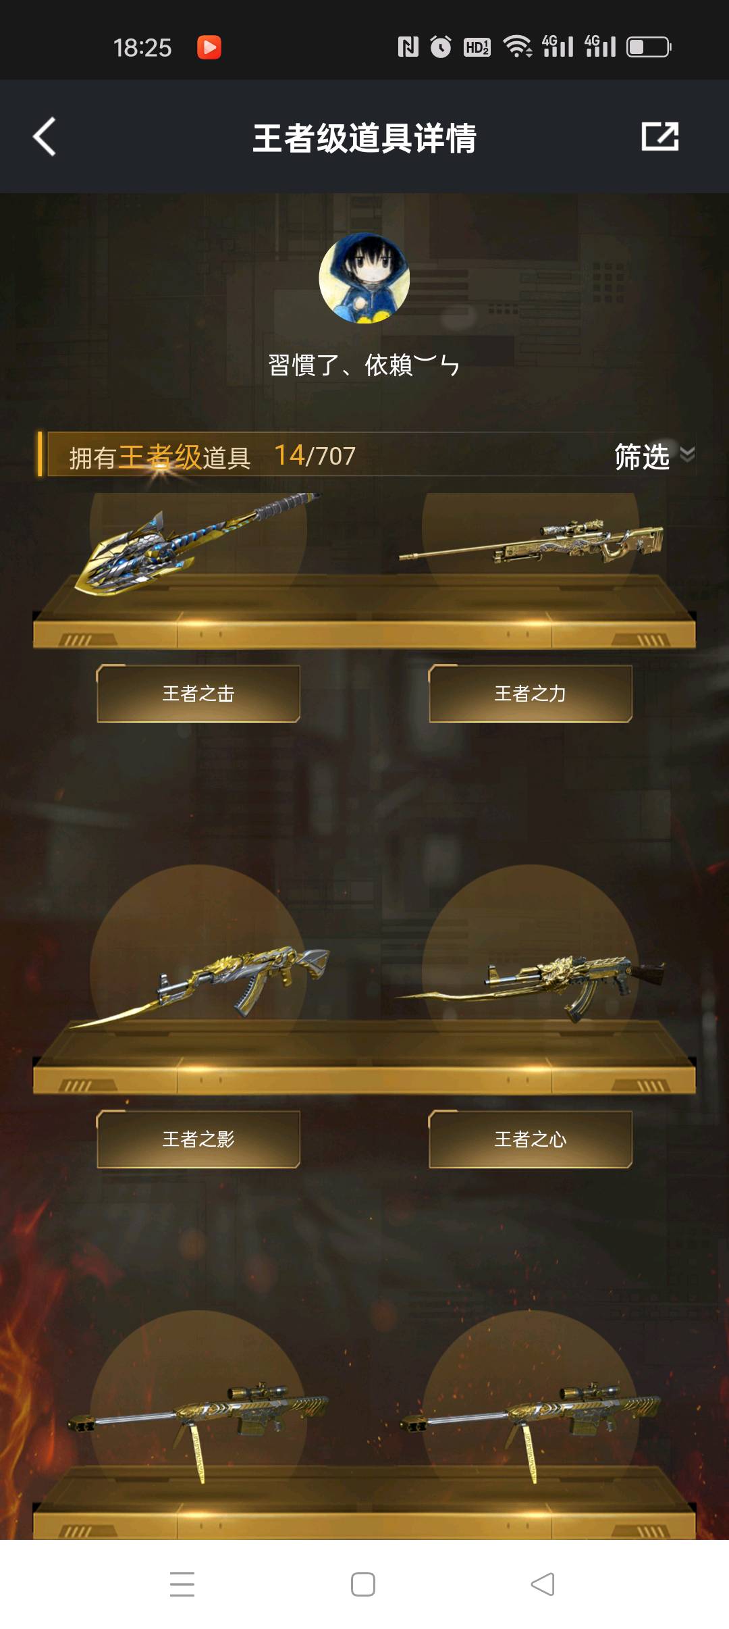Click the double chevron beside 筛选
Image resolution: width=729 pixels, height=1629 pixels.
[x=687, y=454]
